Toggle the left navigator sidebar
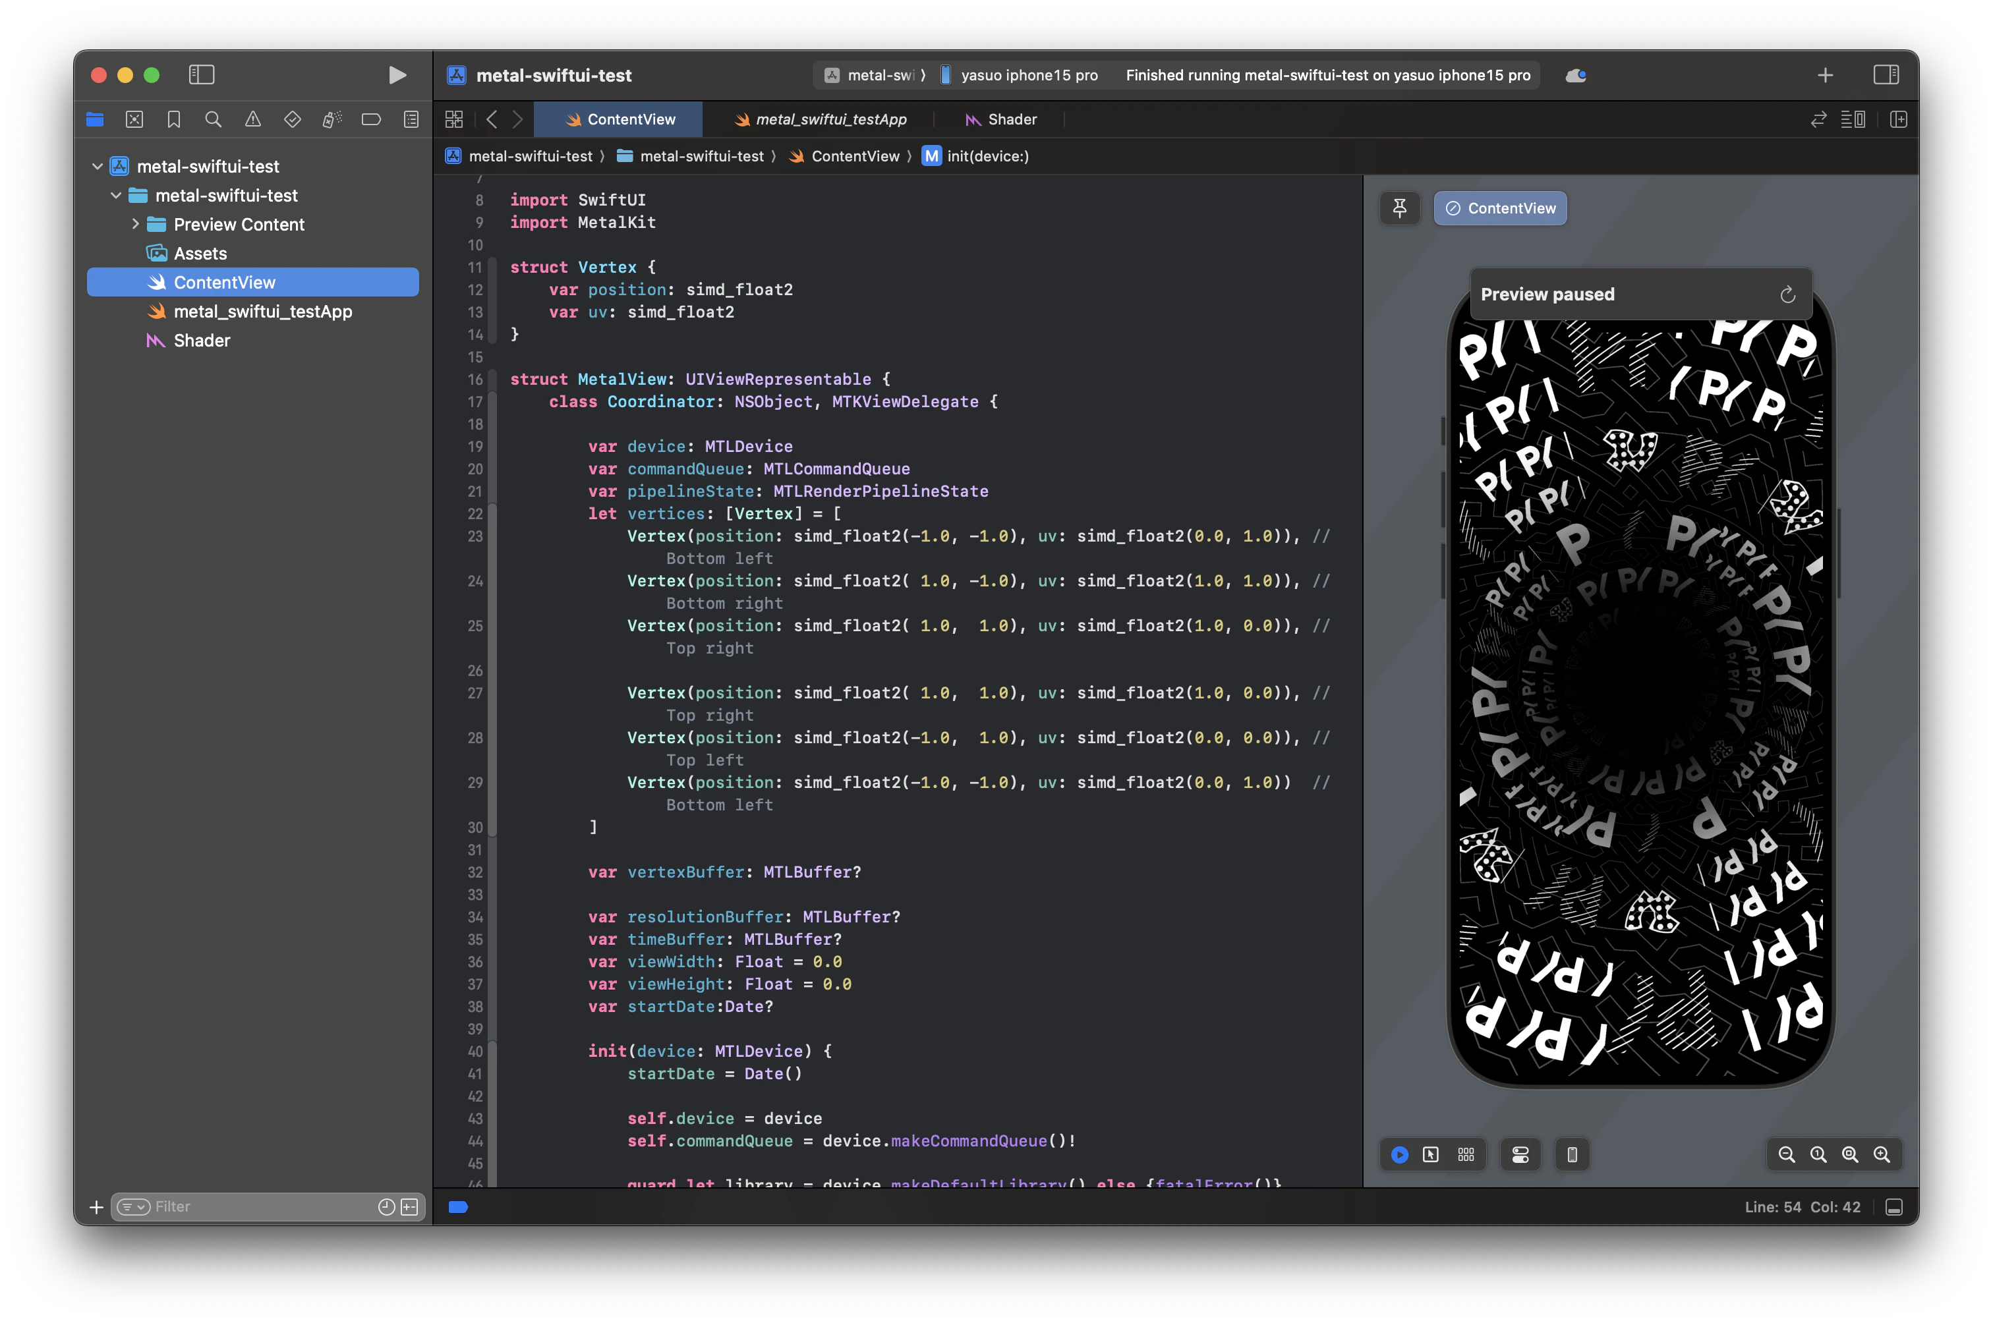1993x1323 pixels. (202, 75)
